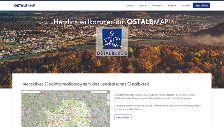Click the Ostalbkreis coat of arms logo
Viewport: 224px width, 127px height.
pyautogui.click(x=112, y=42)
